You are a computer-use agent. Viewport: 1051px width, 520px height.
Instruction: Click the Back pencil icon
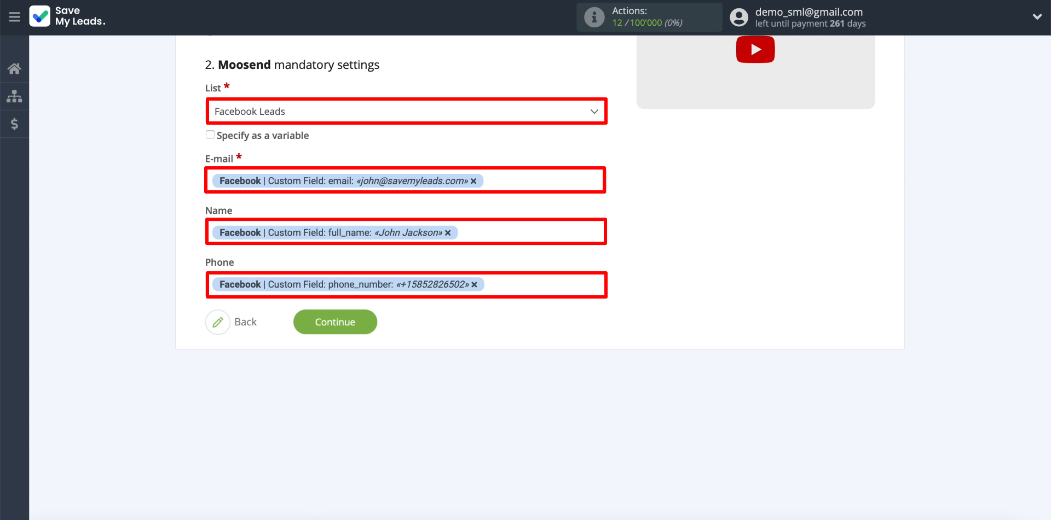coord(218,322)
